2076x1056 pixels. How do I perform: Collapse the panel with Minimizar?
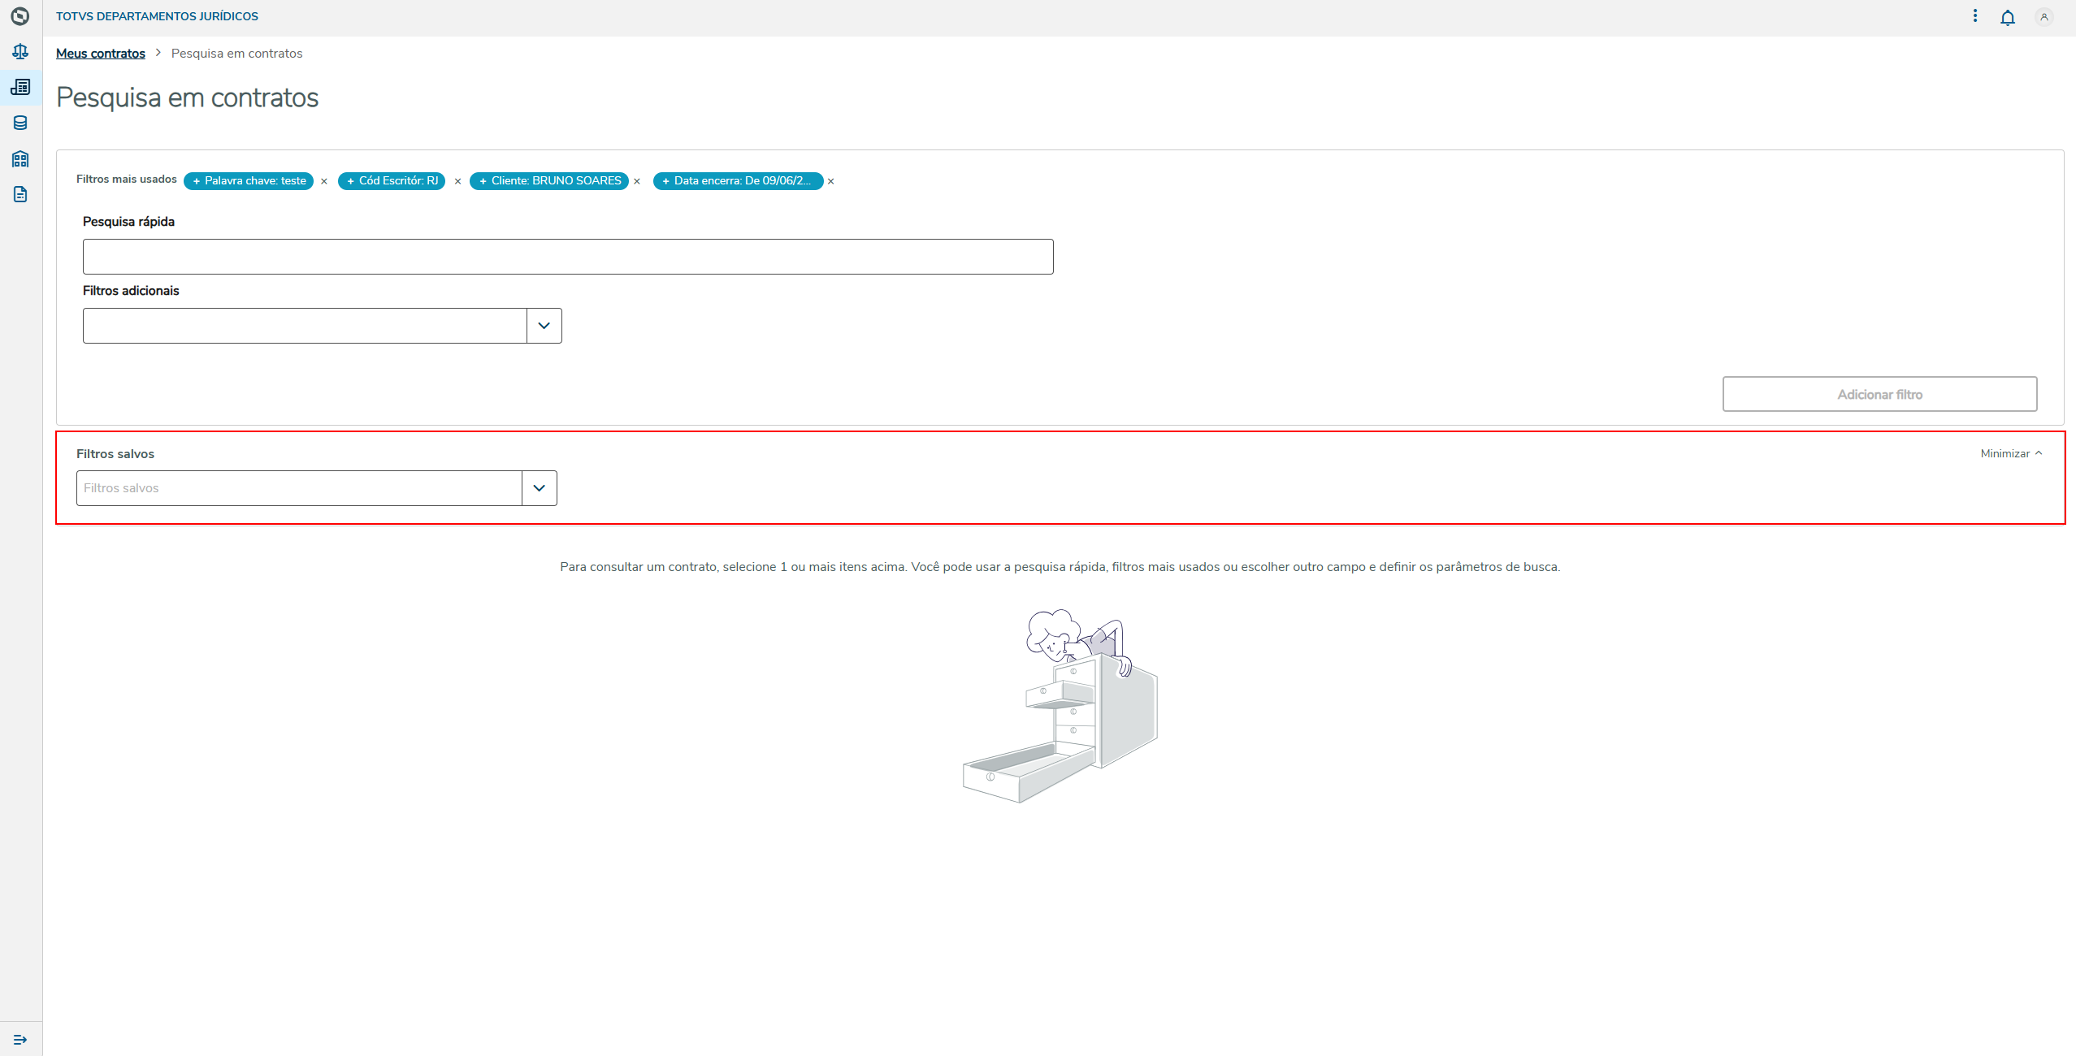click(x=2011, y=453)
